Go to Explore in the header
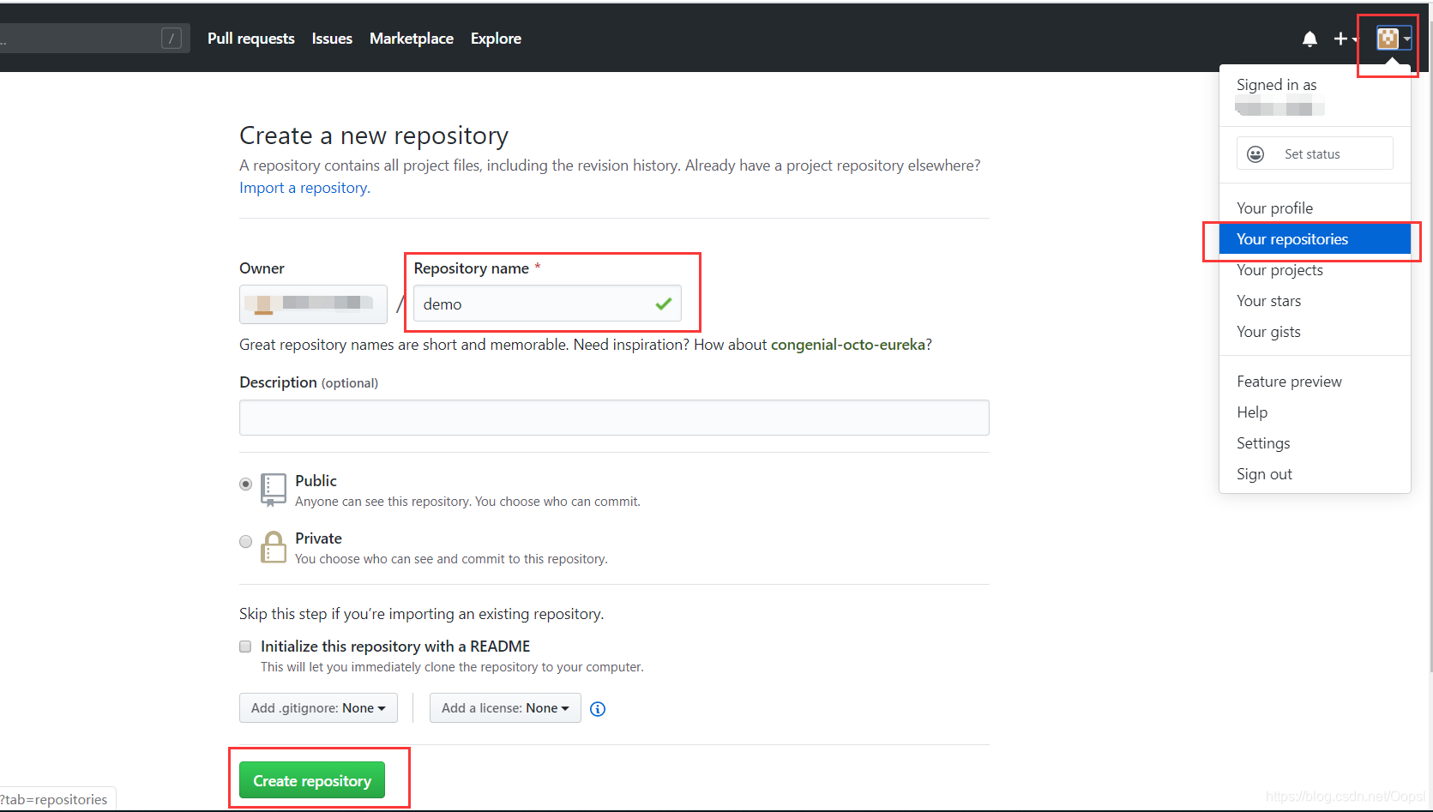The image size is (1433, 812). [x=496, y=39]
